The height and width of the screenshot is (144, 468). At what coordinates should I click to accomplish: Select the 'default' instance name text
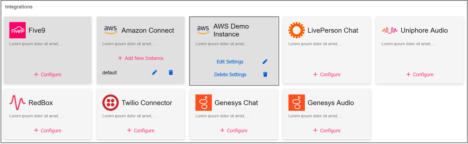pos(109,73)
